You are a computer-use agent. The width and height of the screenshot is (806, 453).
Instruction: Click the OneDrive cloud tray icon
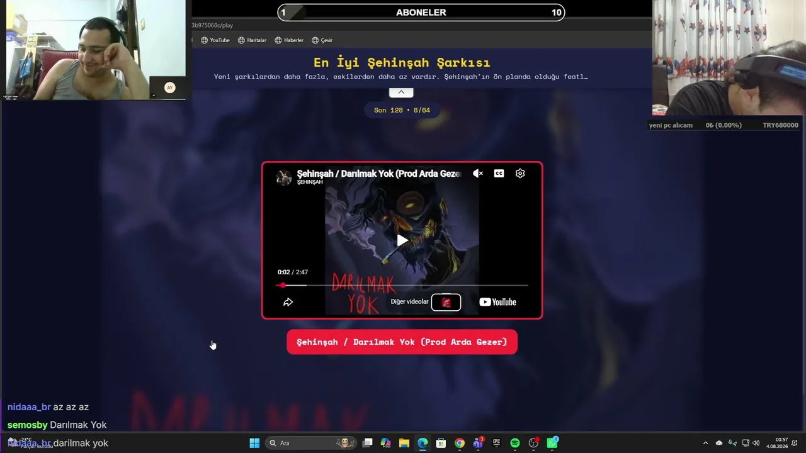coord(719,443)
